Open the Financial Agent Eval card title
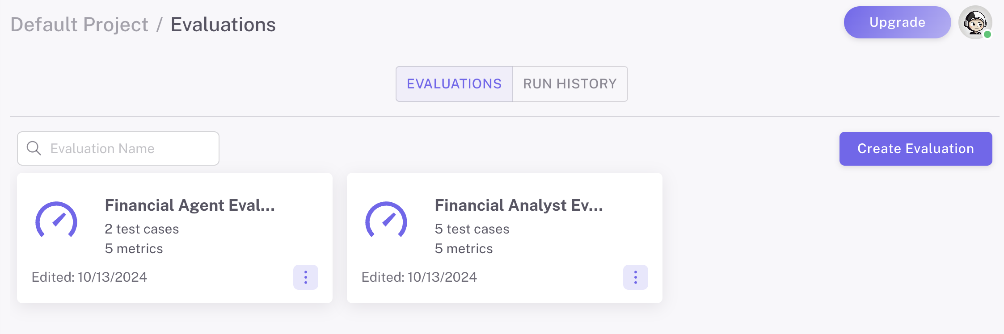 point(190,205)
